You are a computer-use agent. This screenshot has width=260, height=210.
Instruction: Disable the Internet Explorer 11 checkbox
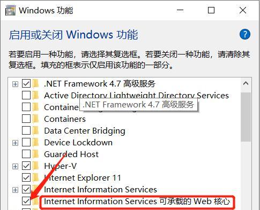pos(26,177)
